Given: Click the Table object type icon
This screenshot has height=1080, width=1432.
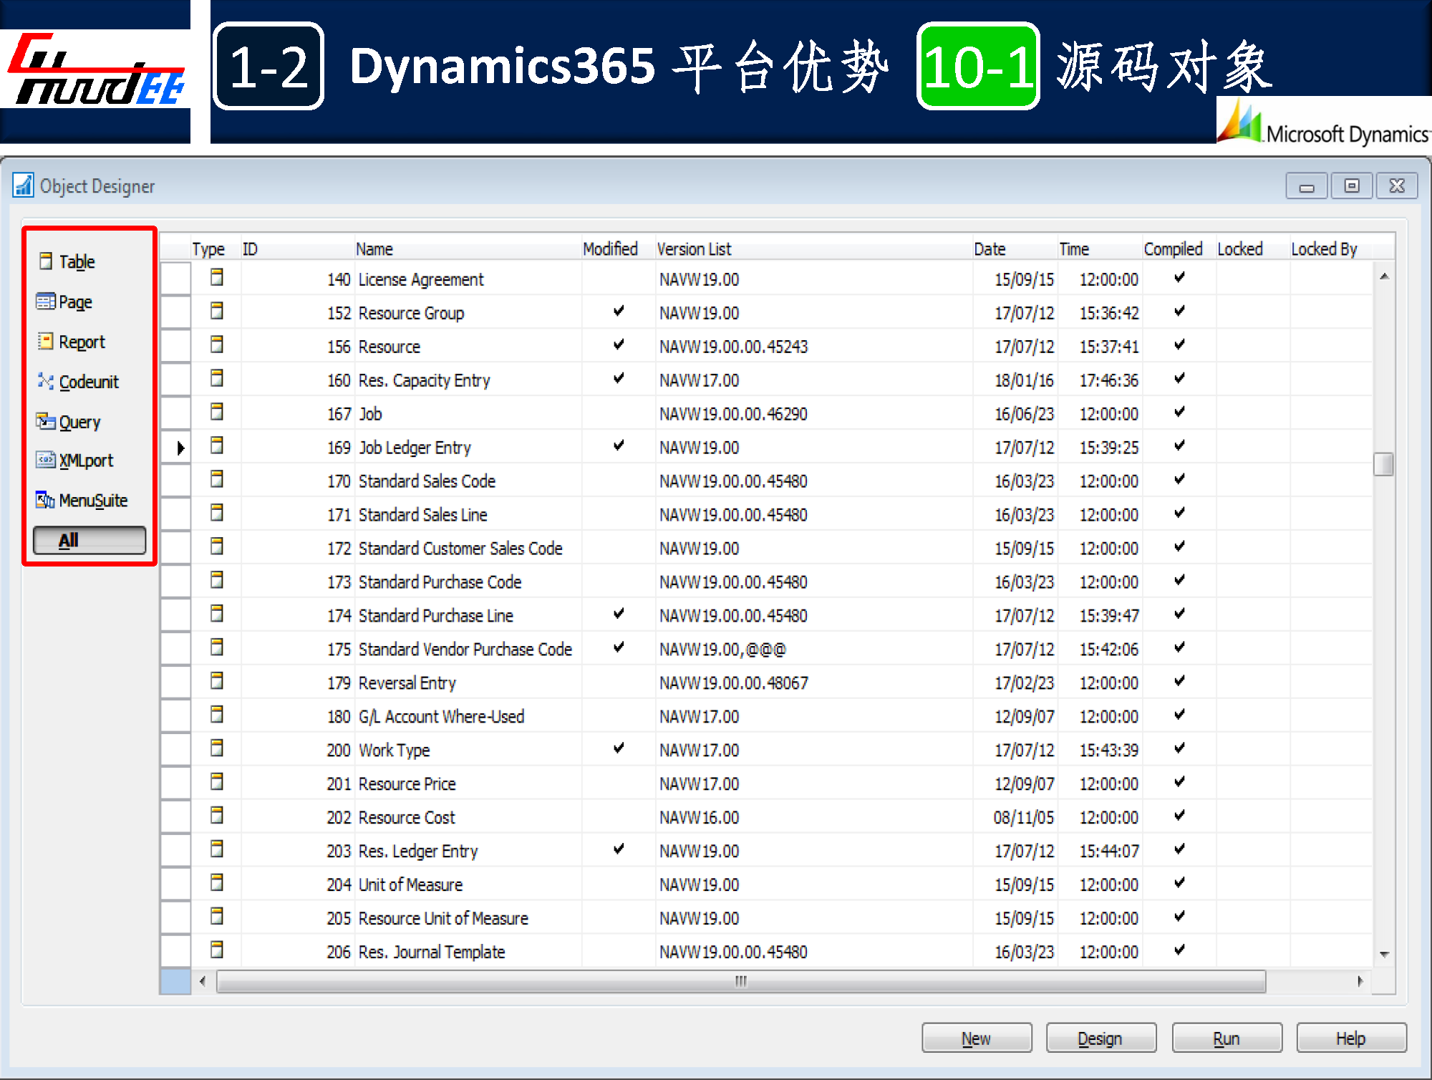Looking at the screenshot, I should [x=46, y=261].
